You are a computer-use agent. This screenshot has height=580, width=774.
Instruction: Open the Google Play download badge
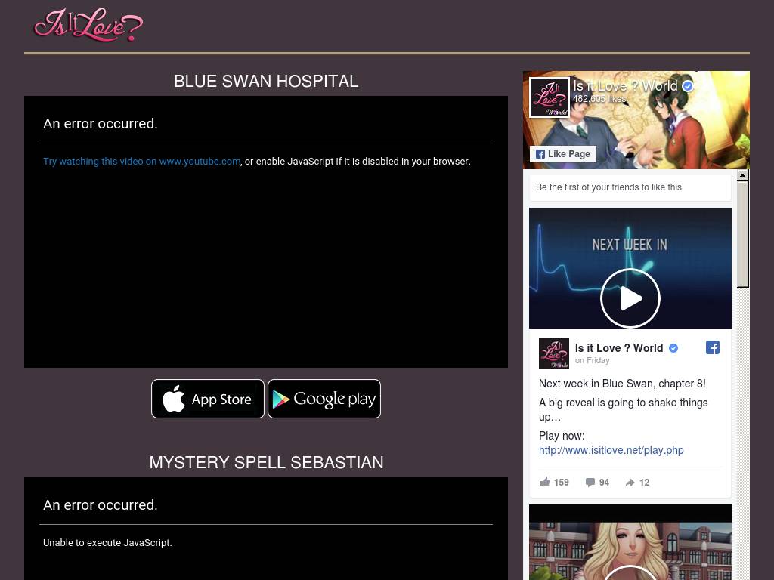tap(324, 399)
